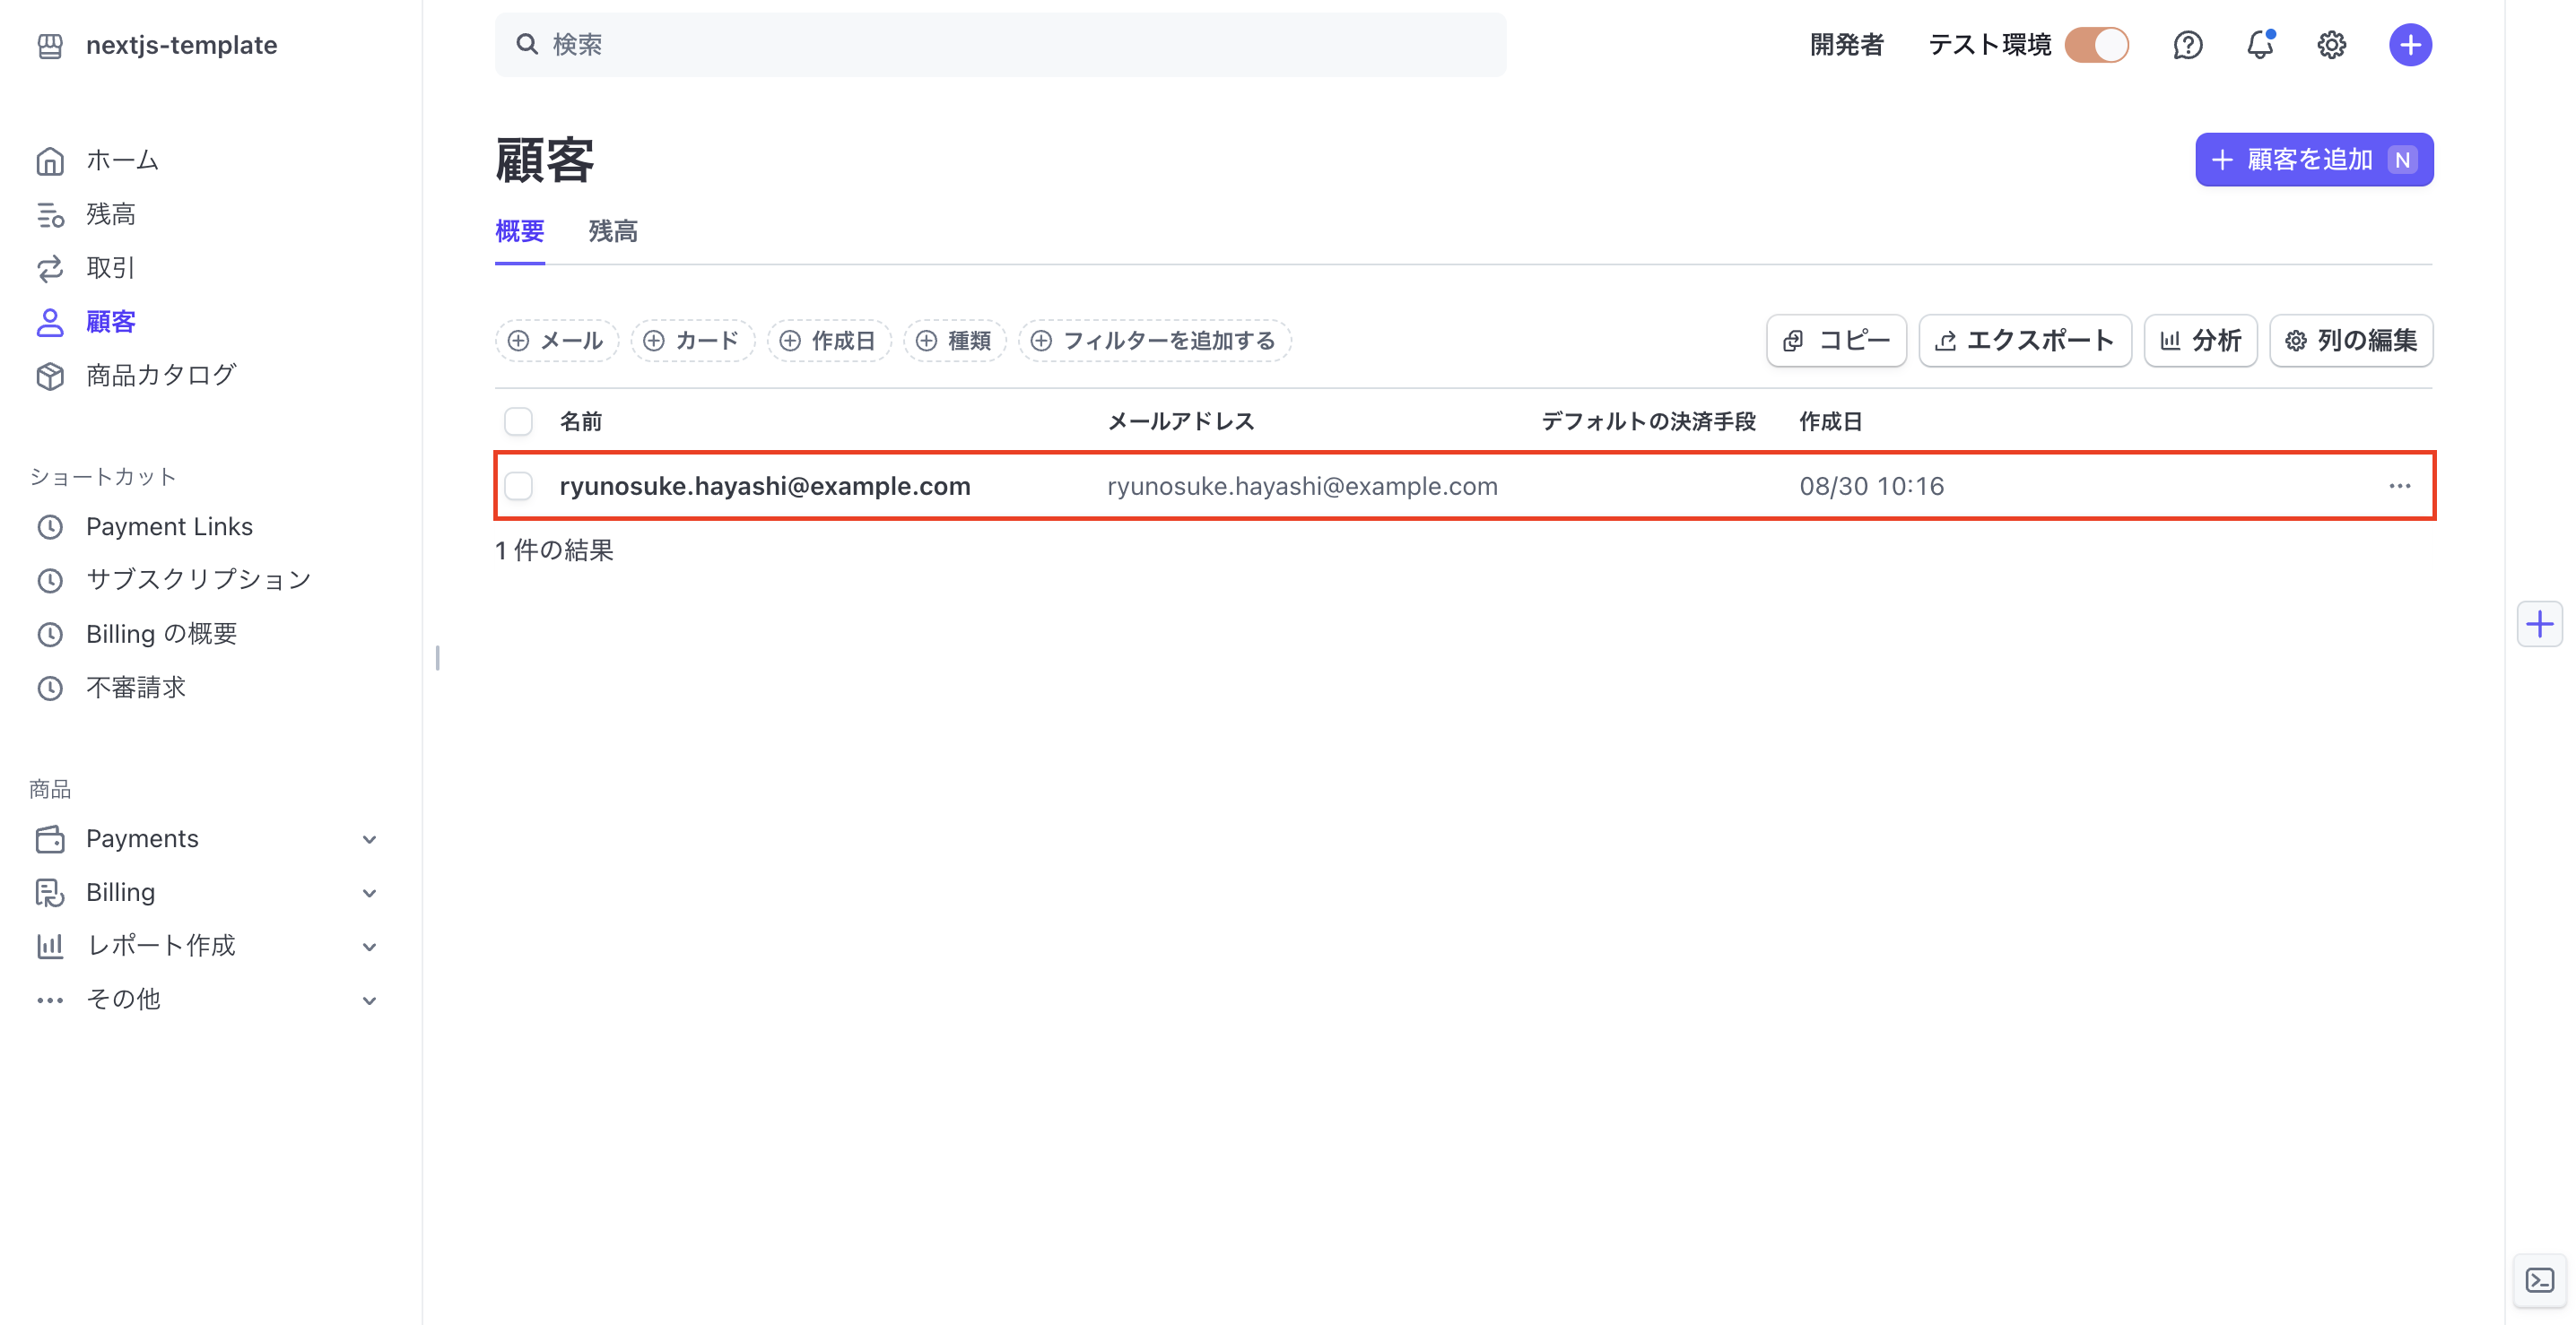Add the 種類 filter
The width and height of the screenshot is (2576, 1325).
954,341
